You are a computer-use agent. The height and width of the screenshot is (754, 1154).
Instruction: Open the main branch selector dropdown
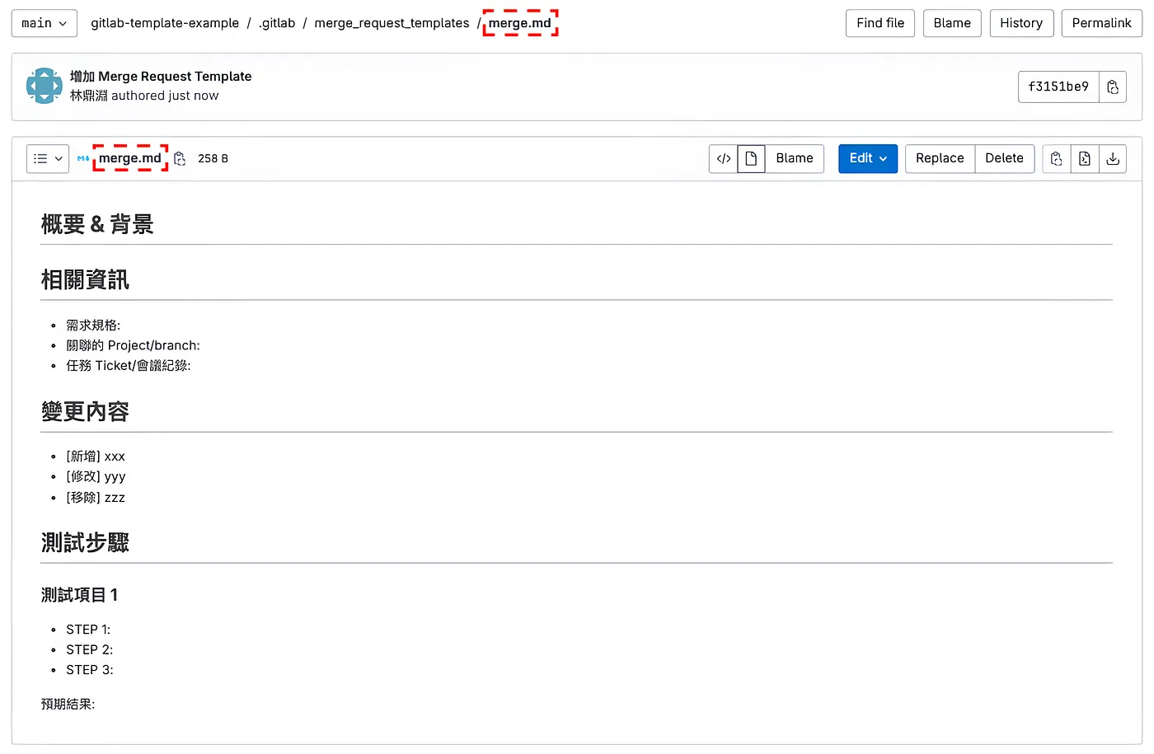45,23
